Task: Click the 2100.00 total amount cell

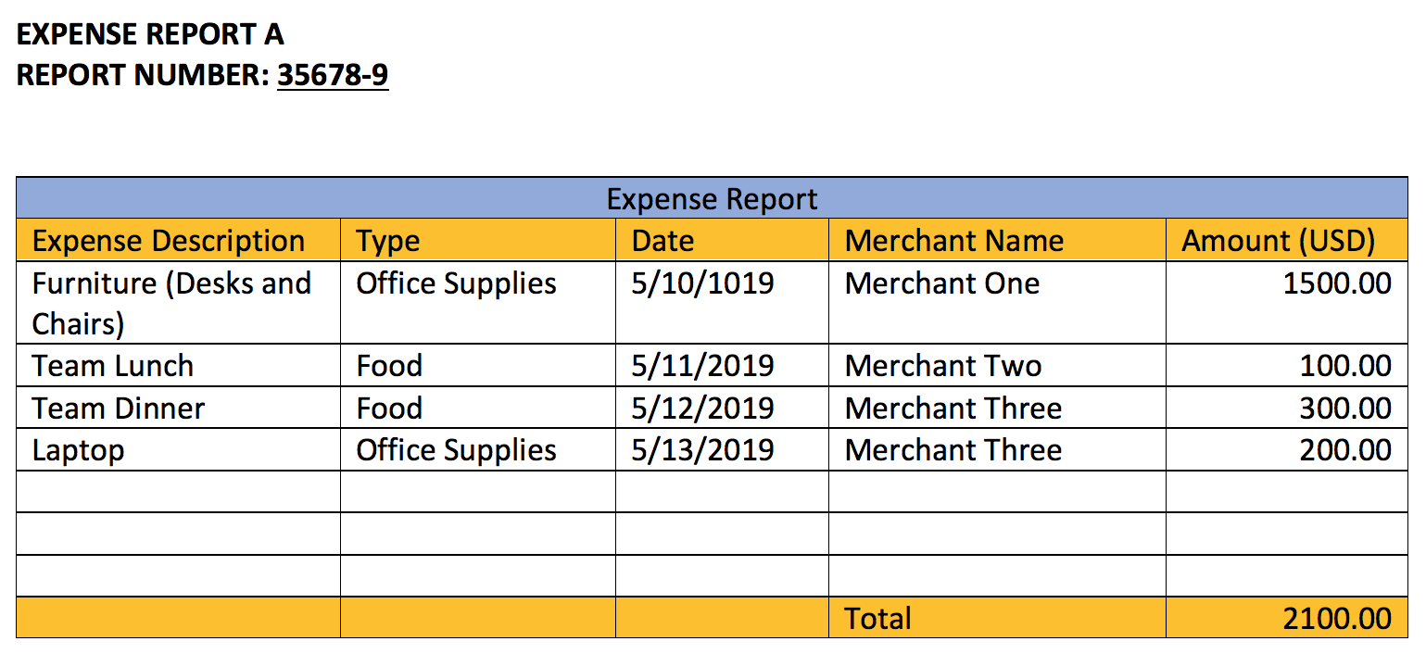Action: click(x=1286, y=618)
